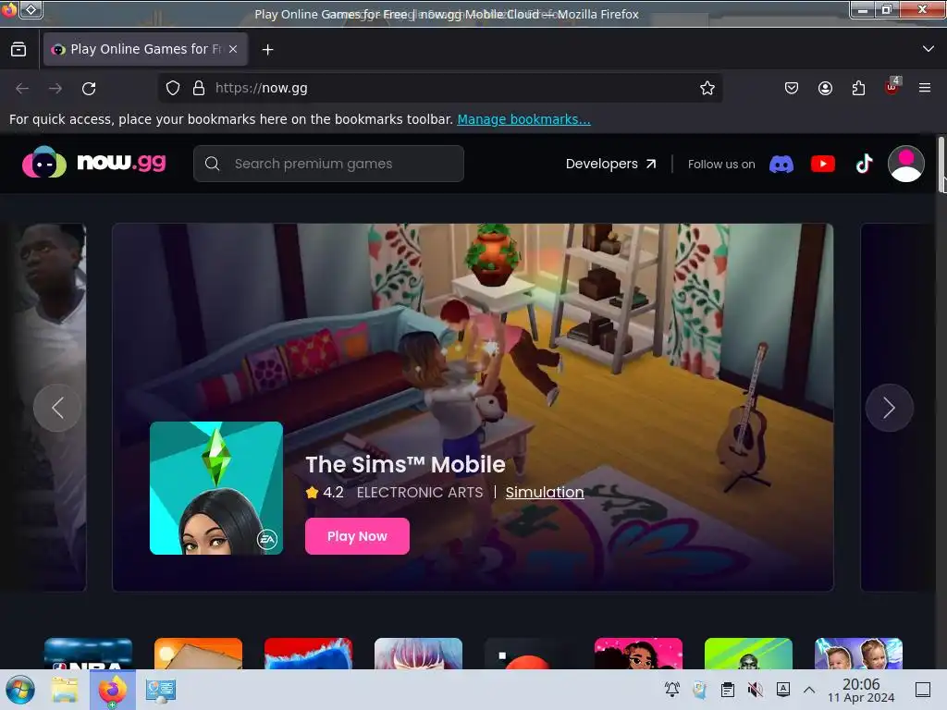
Task: Open the notifications bell tray icon
Action: pyautogui.click(x=671, y=690)
